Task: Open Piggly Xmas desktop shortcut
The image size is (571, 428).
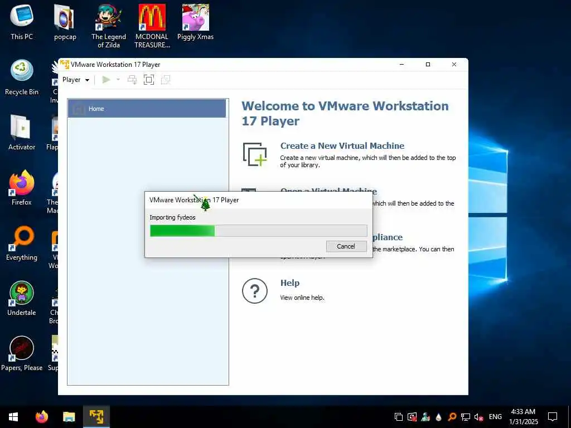Action: [x=195, y=22]
